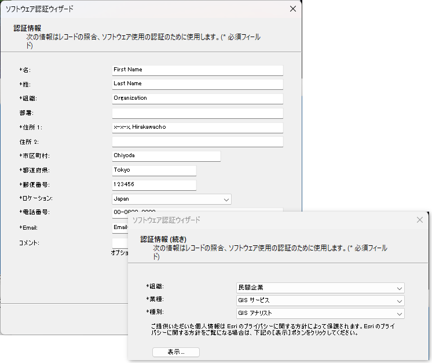Image resolution: width=432 pixels, height=363 pixels.
Task: Click the Email input field
Action: [119, 227]
